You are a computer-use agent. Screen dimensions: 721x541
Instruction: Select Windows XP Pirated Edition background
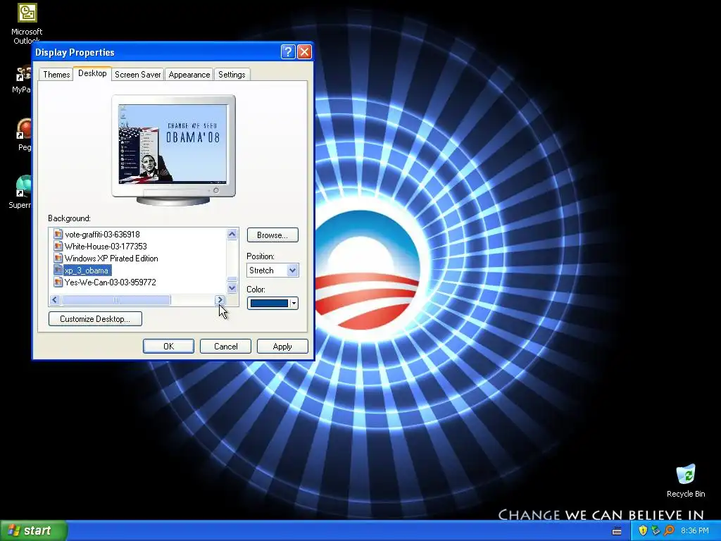click(111, 258)
